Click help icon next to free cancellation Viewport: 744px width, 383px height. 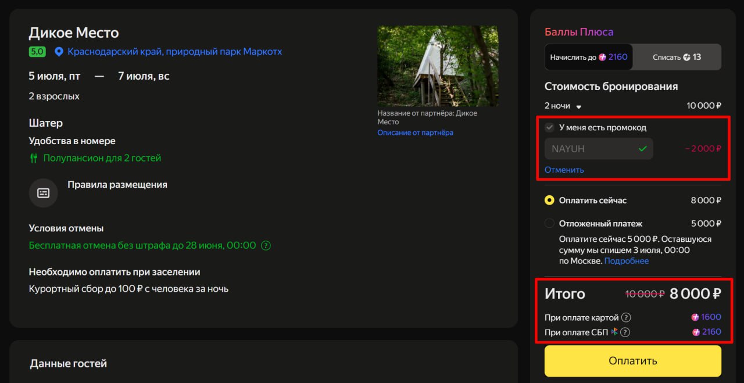266,245
